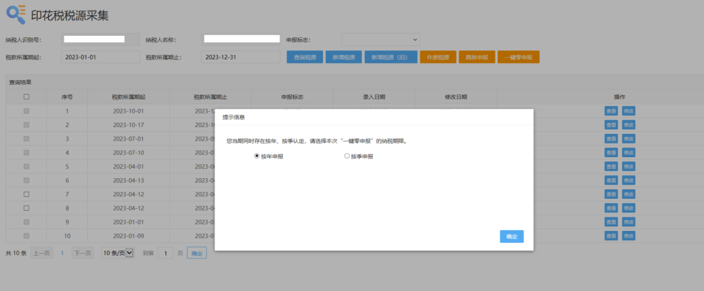The image size is (704, 291).
Task: Click the 新增税源（旧） button
Action: pos(391,57)
